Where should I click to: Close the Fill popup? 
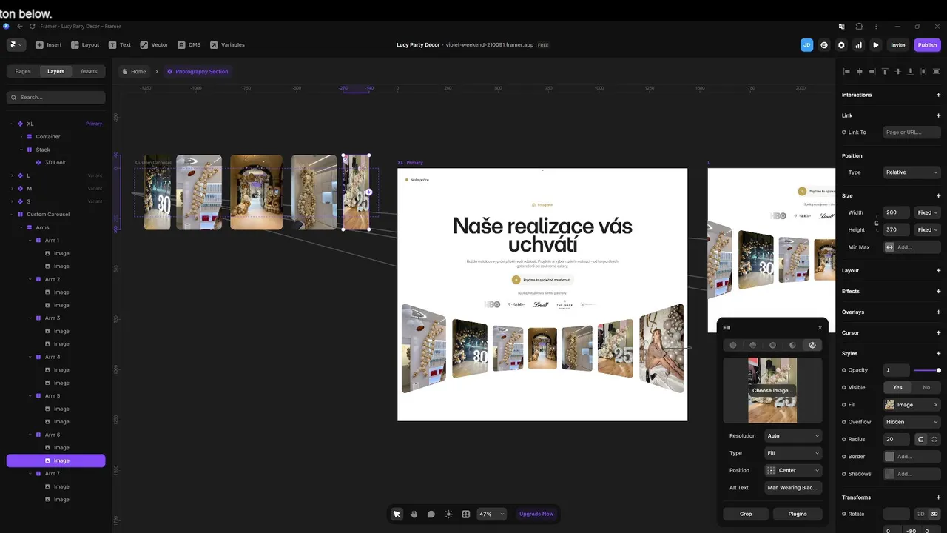[x=820, y=328]
